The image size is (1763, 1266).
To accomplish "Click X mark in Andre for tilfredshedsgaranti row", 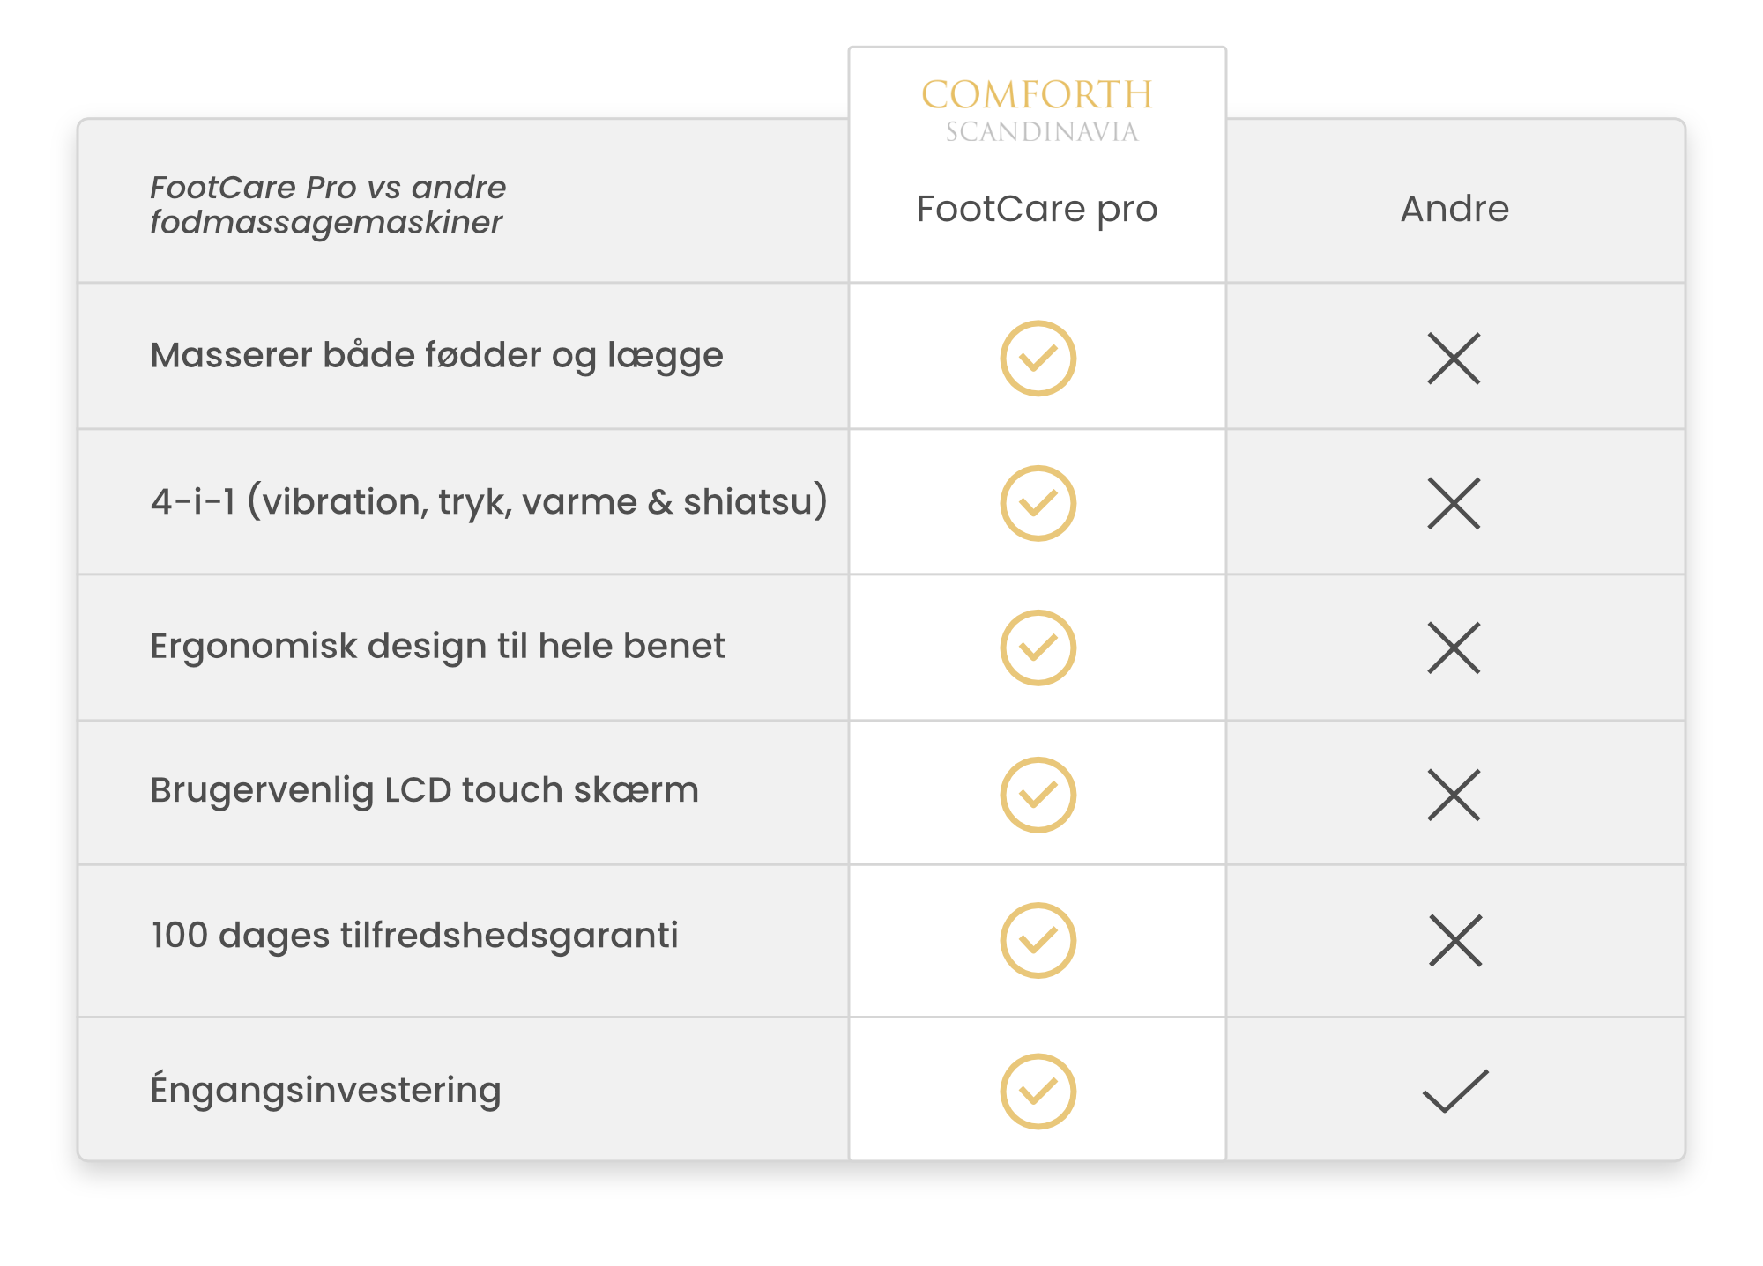I will coord(1455,940).
